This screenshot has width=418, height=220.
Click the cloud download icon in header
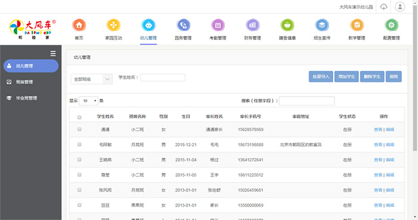click(x=383, y=7)
